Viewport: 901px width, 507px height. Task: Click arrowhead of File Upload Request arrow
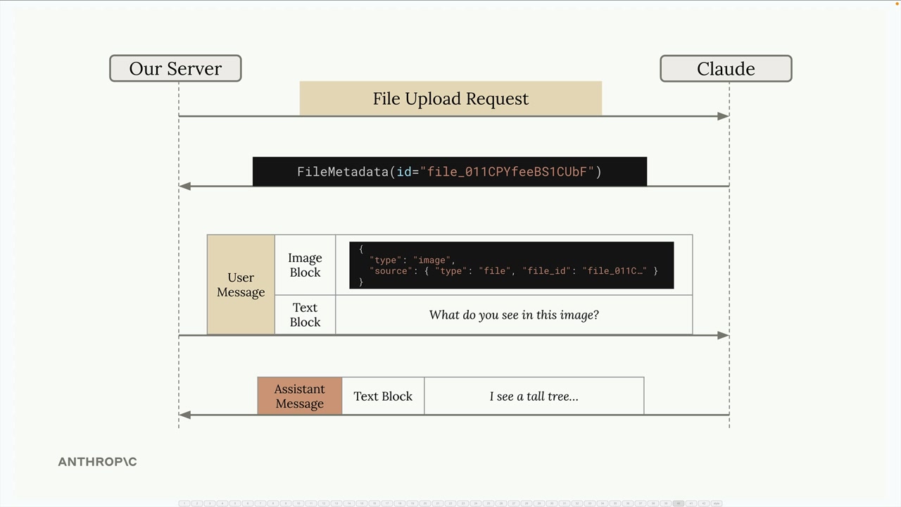pos(723,116)
